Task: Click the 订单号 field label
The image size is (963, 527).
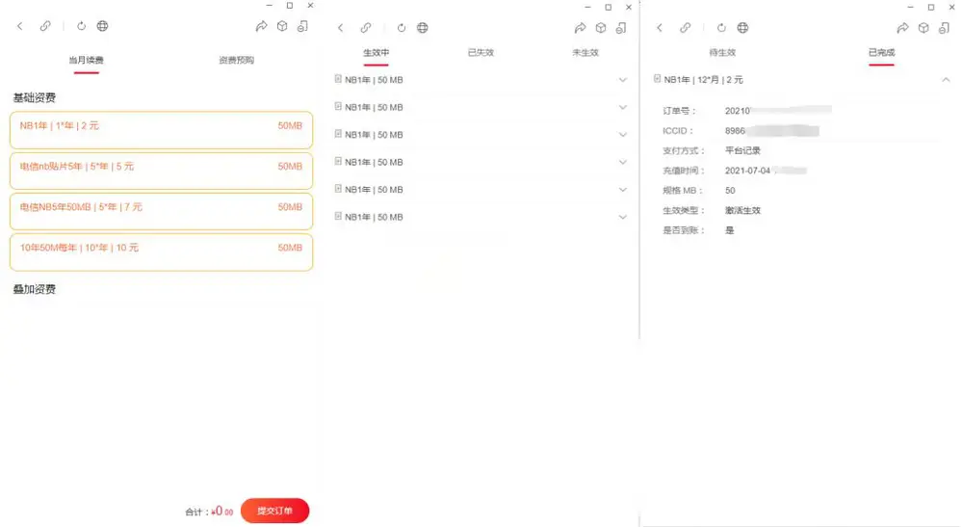Action: 679,111
